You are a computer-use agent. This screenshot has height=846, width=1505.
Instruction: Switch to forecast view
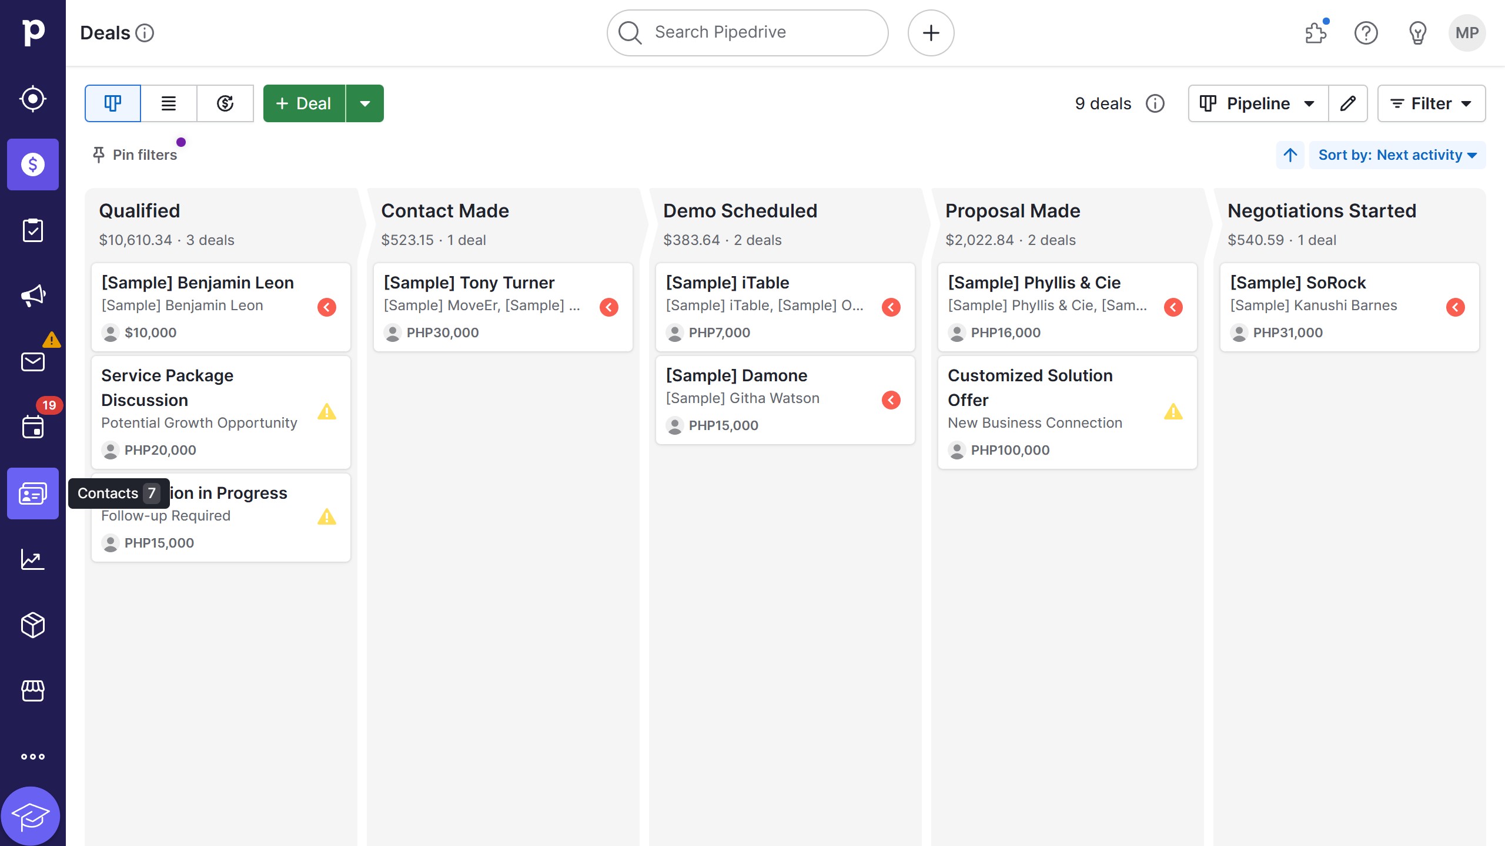(225, 103)
